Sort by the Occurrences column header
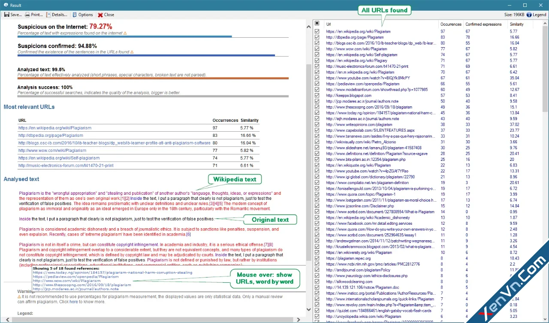The width and height of the screenshot is (549, 323). pyautogui.click(x=451, y=24)
